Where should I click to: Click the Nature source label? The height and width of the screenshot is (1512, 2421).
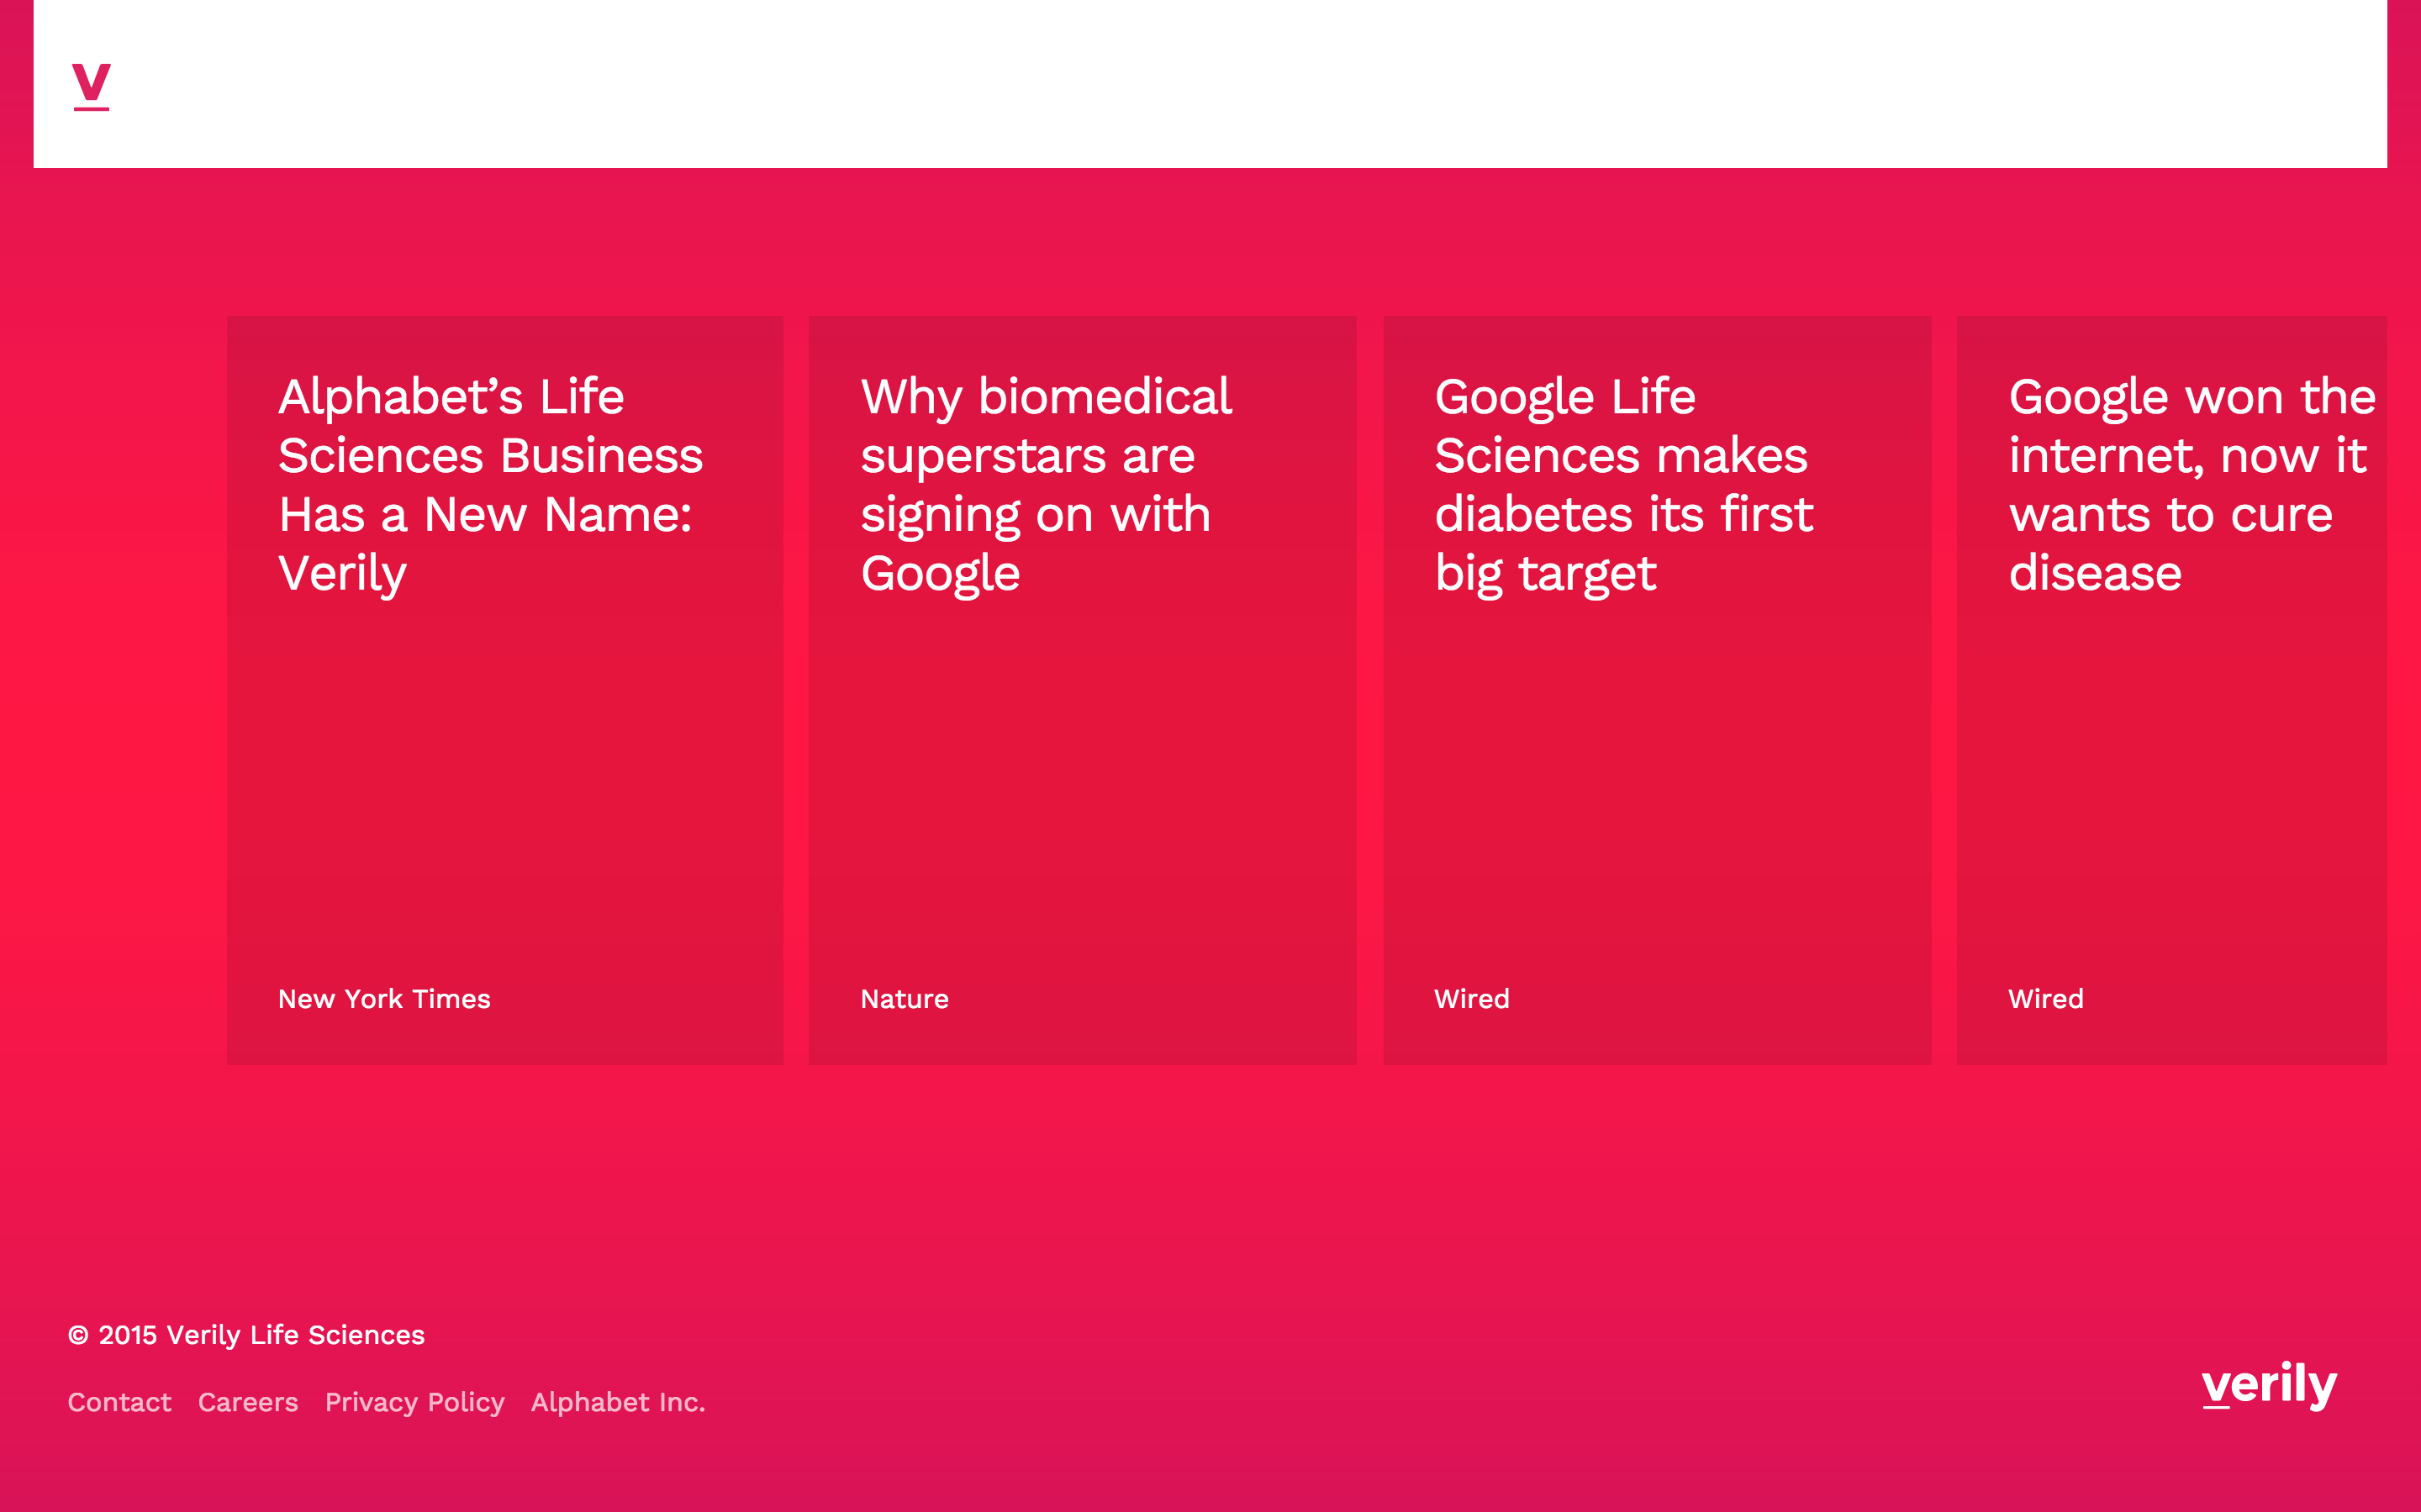pos(905,999)
